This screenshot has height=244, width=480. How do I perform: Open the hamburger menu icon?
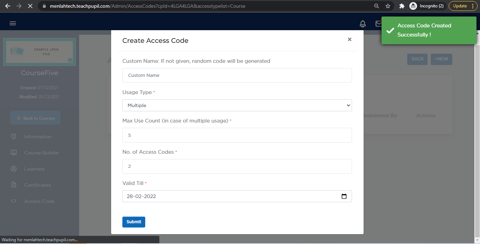coord(13,24)
